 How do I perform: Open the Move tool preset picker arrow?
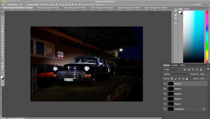pos(5,5)
